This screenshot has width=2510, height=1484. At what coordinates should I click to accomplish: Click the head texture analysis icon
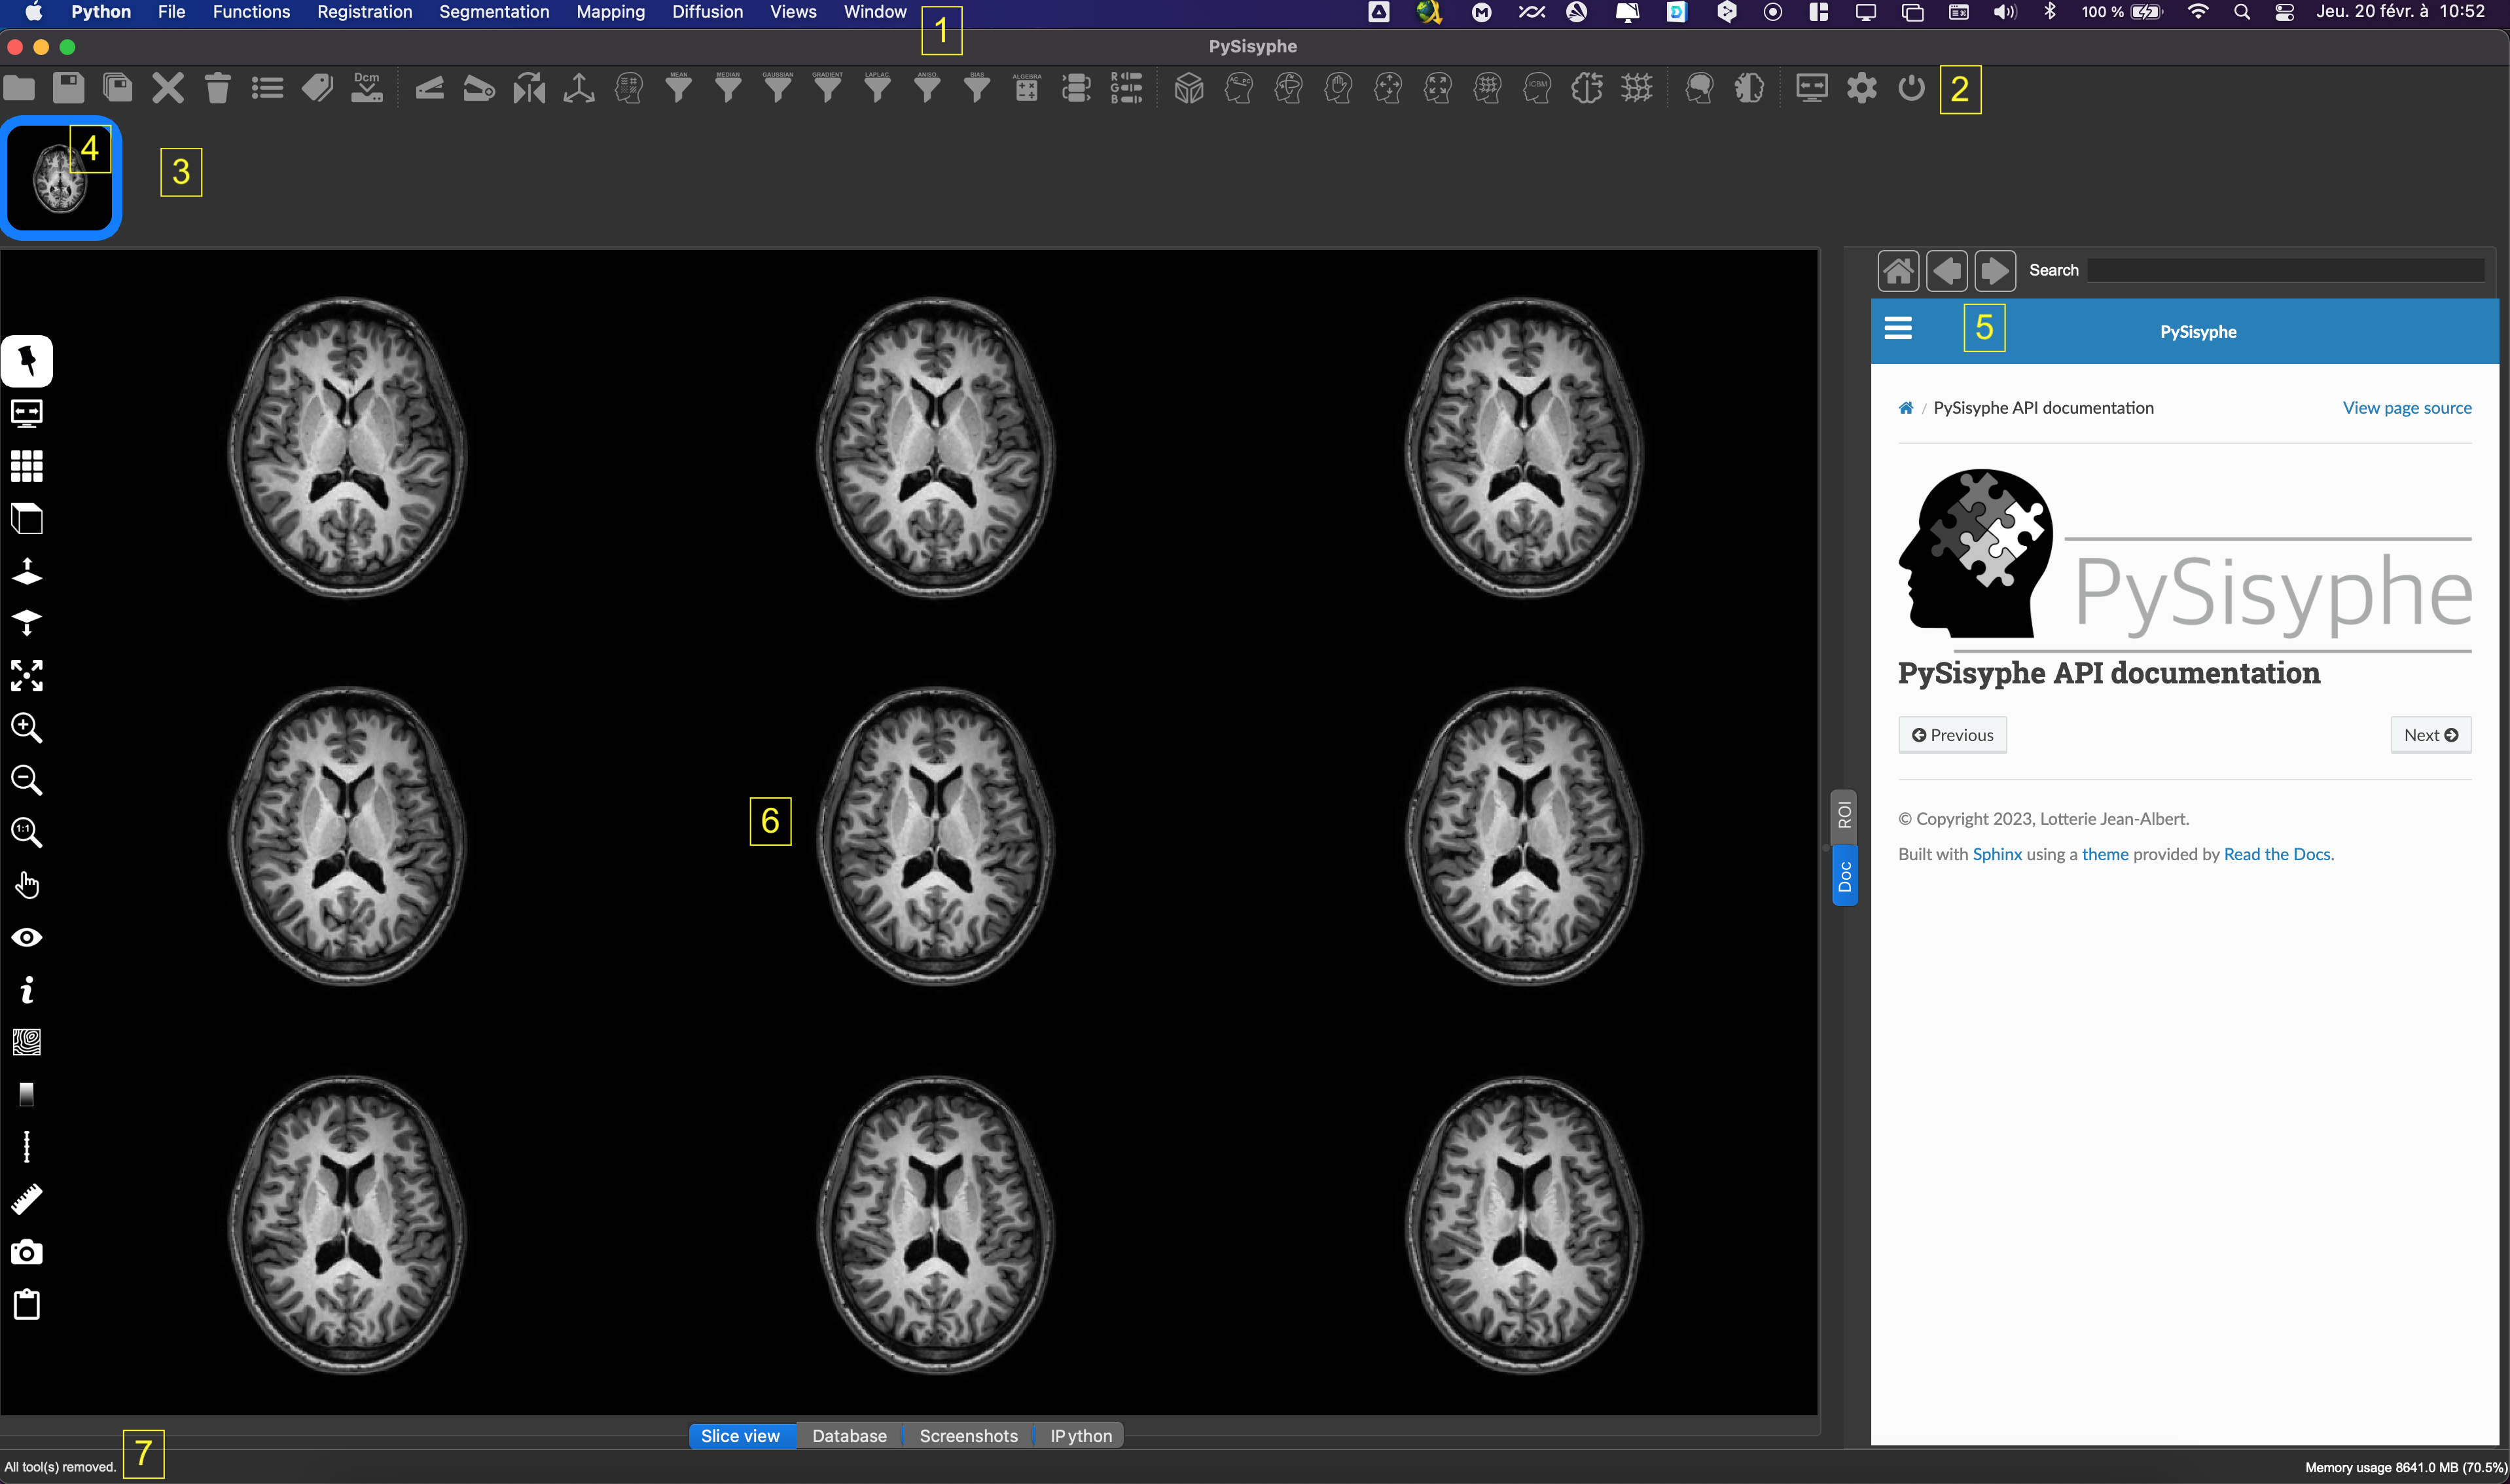tap(629, 88)
